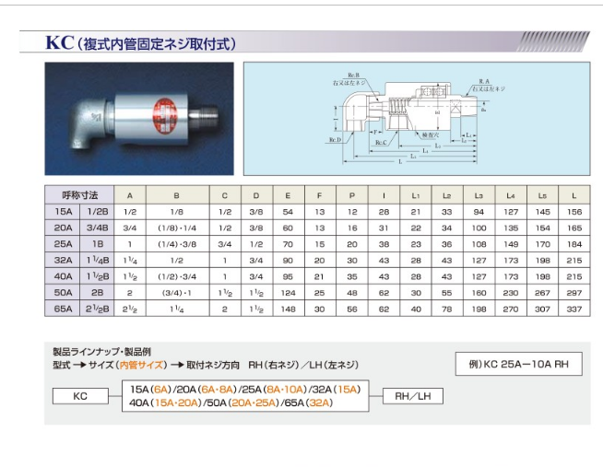This screenshot has height=467, width=603.
Task: Click the orange 内管サイズ text
Action: [x=141, y=365]
